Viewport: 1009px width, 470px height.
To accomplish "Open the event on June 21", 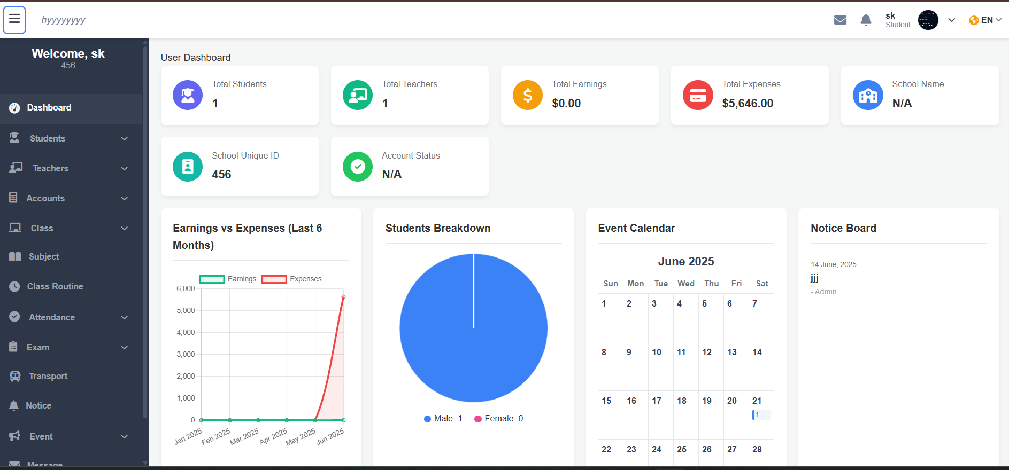I will click(761, 415).
